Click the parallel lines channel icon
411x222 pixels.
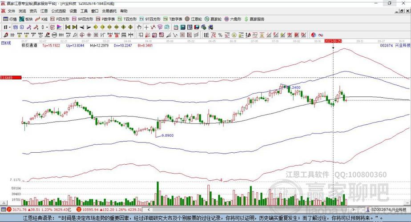pos(196,35)
